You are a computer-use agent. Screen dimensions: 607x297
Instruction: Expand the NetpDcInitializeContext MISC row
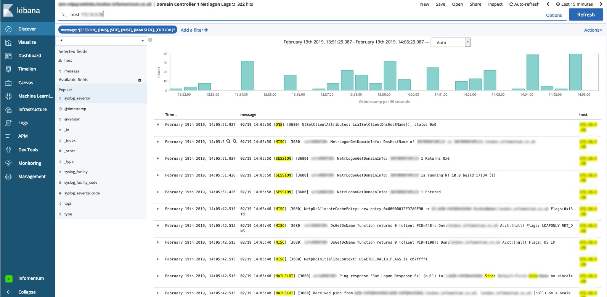(158, 259)
